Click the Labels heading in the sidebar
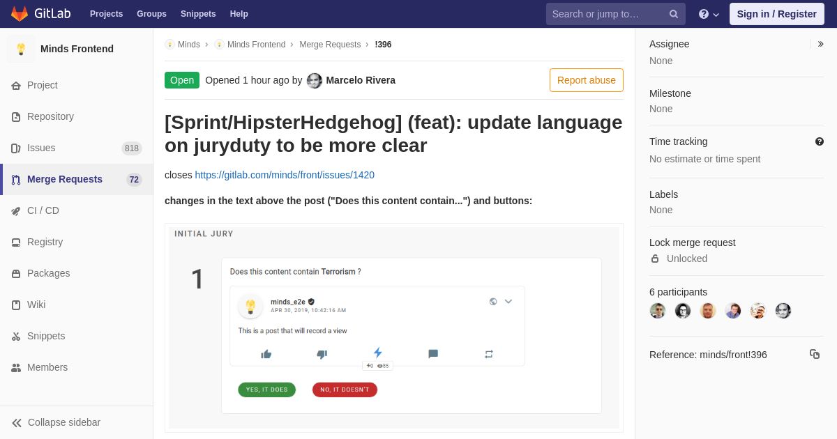This screenshot has height=439, width=837. point(663,194)
